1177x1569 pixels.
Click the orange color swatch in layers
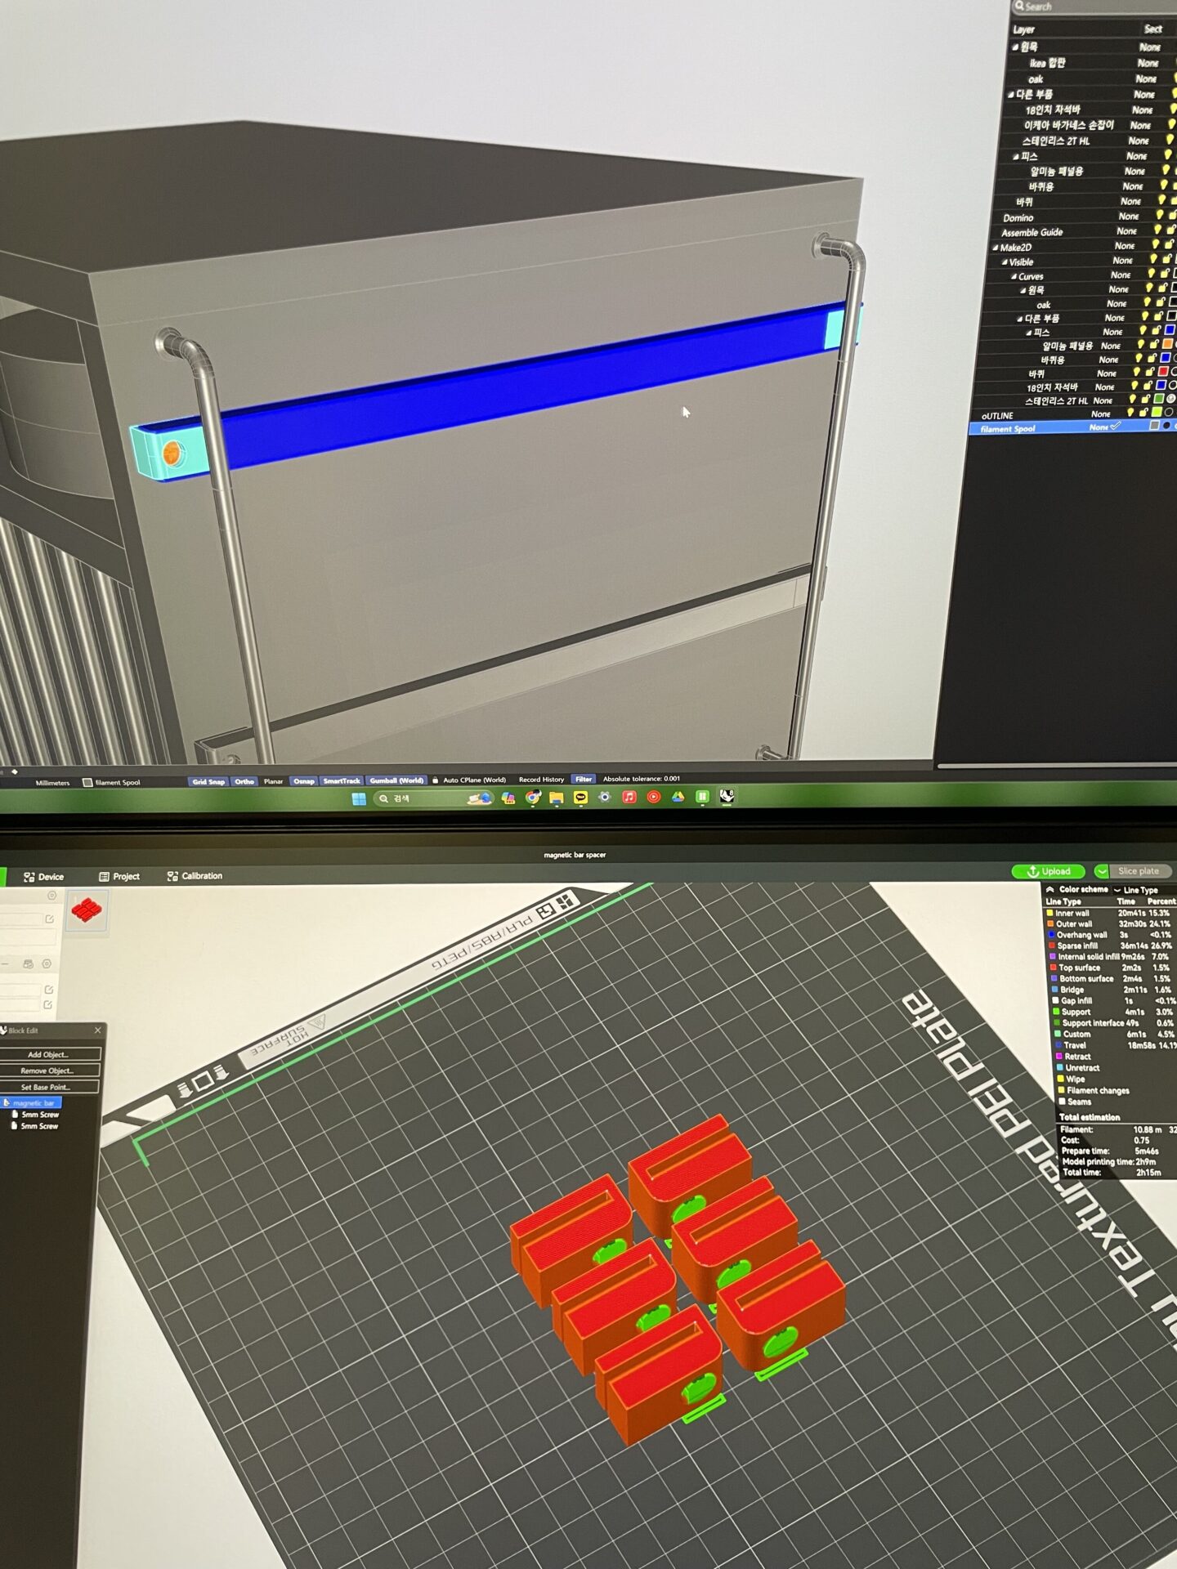pyautogui.click(x=1167, y=344)
